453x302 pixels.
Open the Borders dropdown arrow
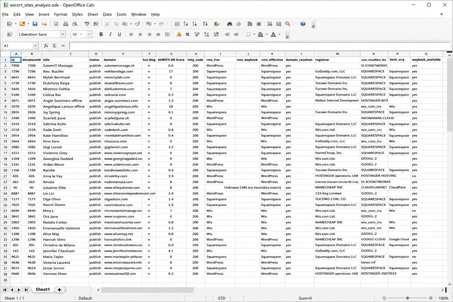[x=254, y=34]
